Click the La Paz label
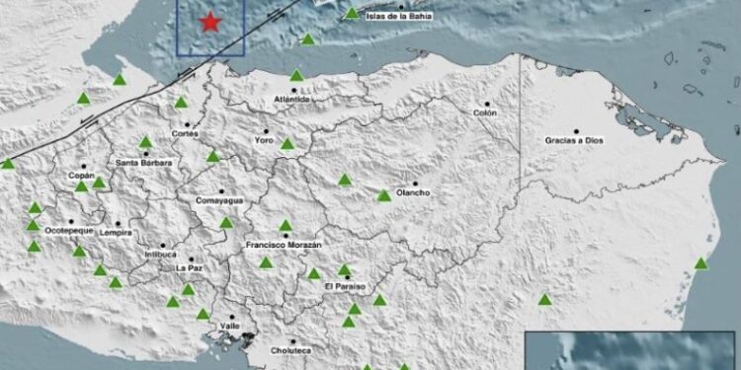 click(x=189, y=268)
